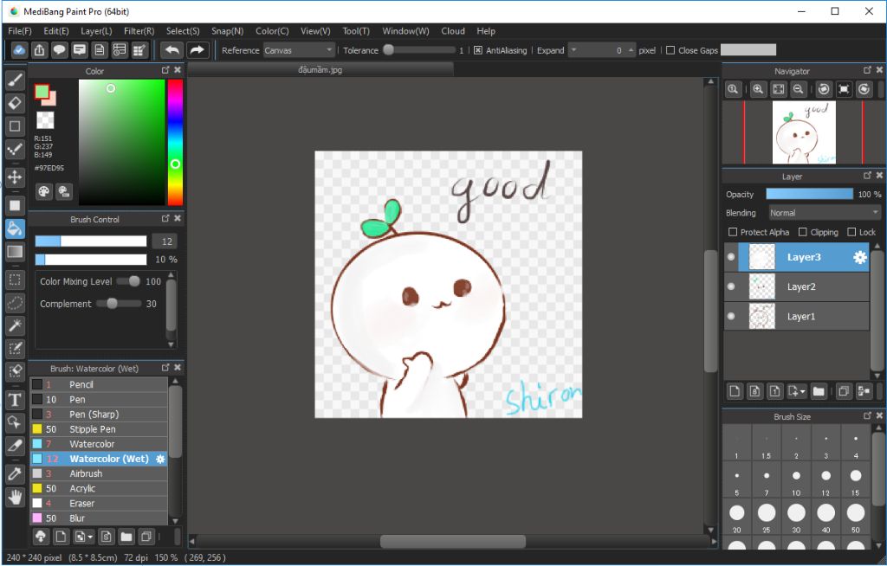Float the Brush Control panel
The width and height of the screenshot is (887, 566).
pyautogui.click(x=165, y=218)
